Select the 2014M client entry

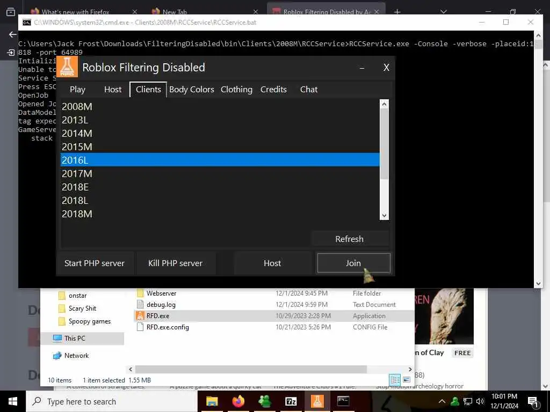220,134
